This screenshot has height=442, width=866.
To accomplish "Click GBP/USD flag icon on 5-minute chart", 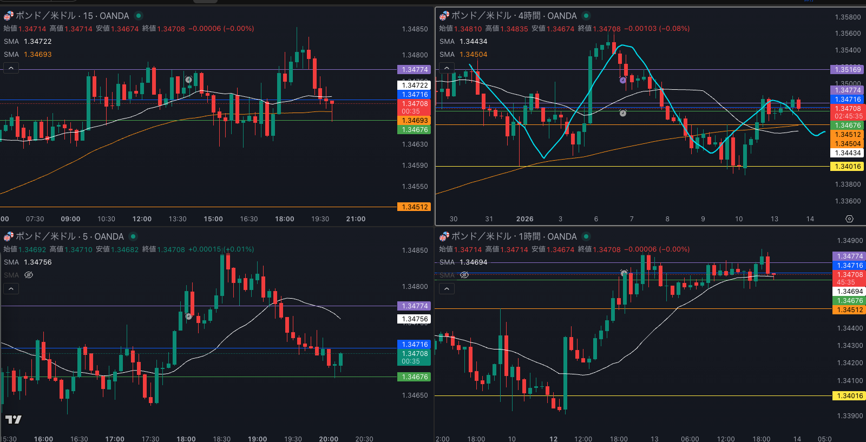I will [8, 236].
